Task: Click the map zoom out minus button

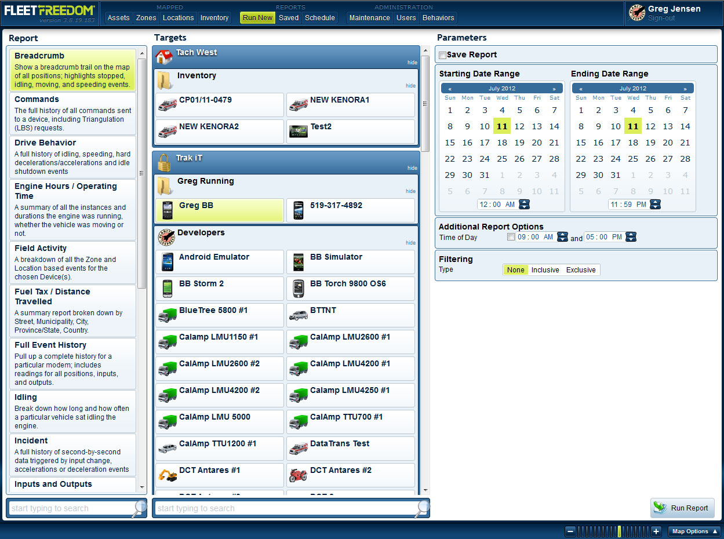Action: tap(570, 531)
